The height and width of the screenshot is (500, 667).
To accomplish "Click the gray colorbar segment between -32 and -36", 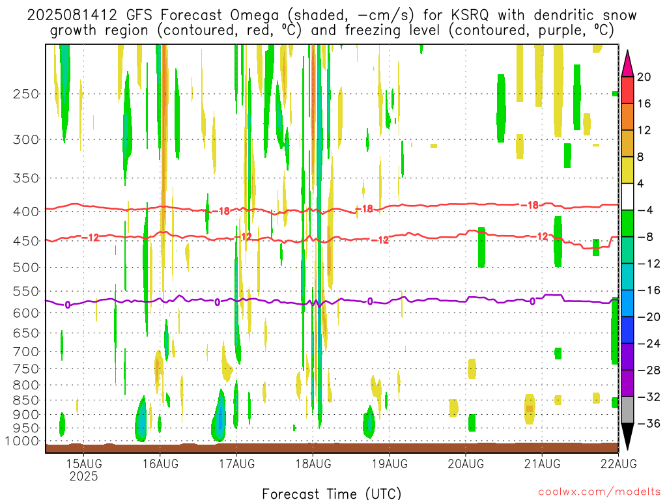I will [x=627, y=410].
